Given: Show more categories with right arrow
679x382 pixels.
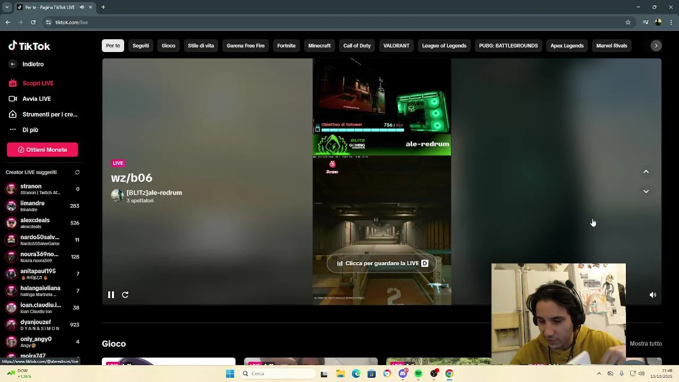Looking at the screenshot, I should [656, 46].
